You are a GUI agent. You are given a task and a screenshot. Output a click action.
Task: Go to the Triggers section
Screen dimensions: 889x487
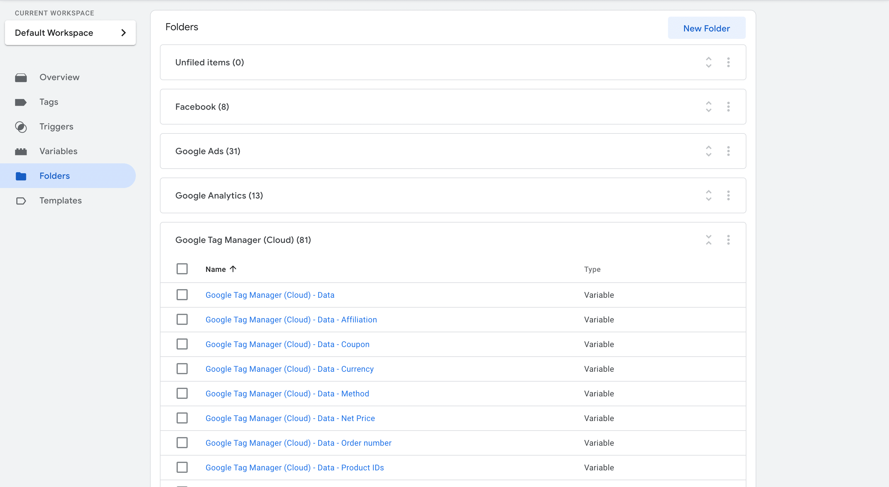pos(68,127)
